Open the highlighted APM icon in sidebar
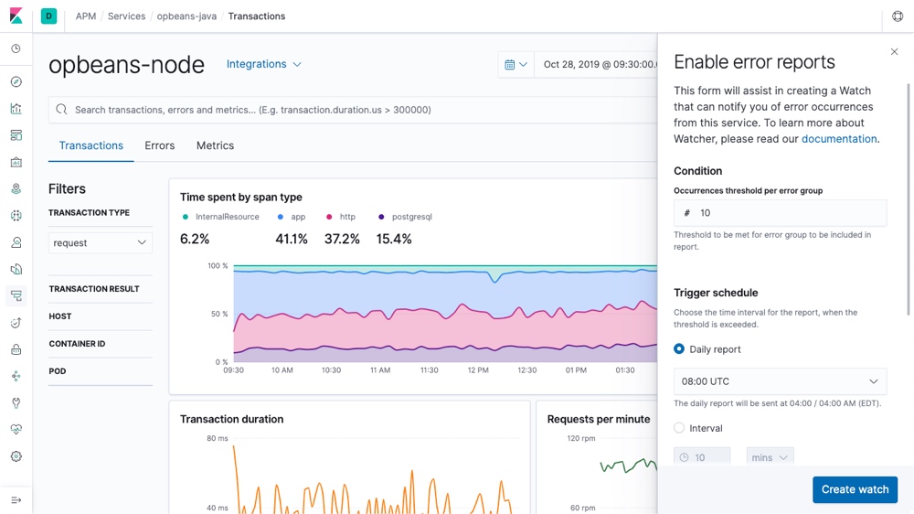The image size is (914, 514). click(16, 295)
